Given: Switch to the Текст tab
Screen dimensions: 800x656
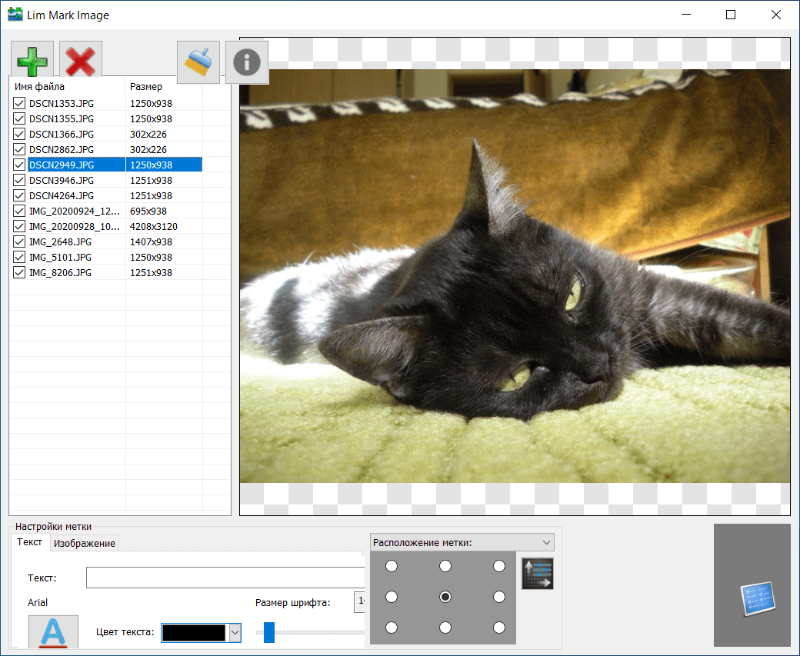Looking at the screenshot, I should (x=29, y=541).
